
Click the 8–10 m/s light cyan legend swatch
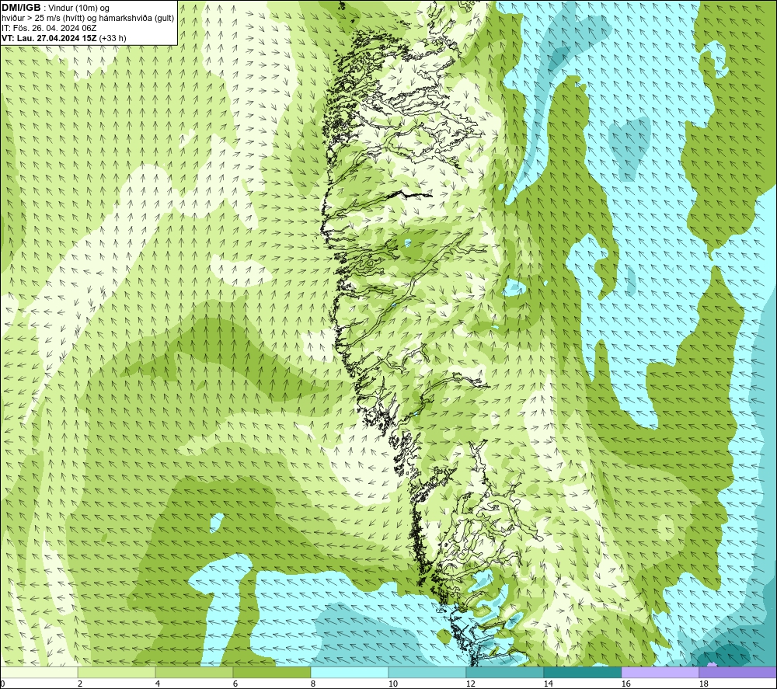coord(350,672)
